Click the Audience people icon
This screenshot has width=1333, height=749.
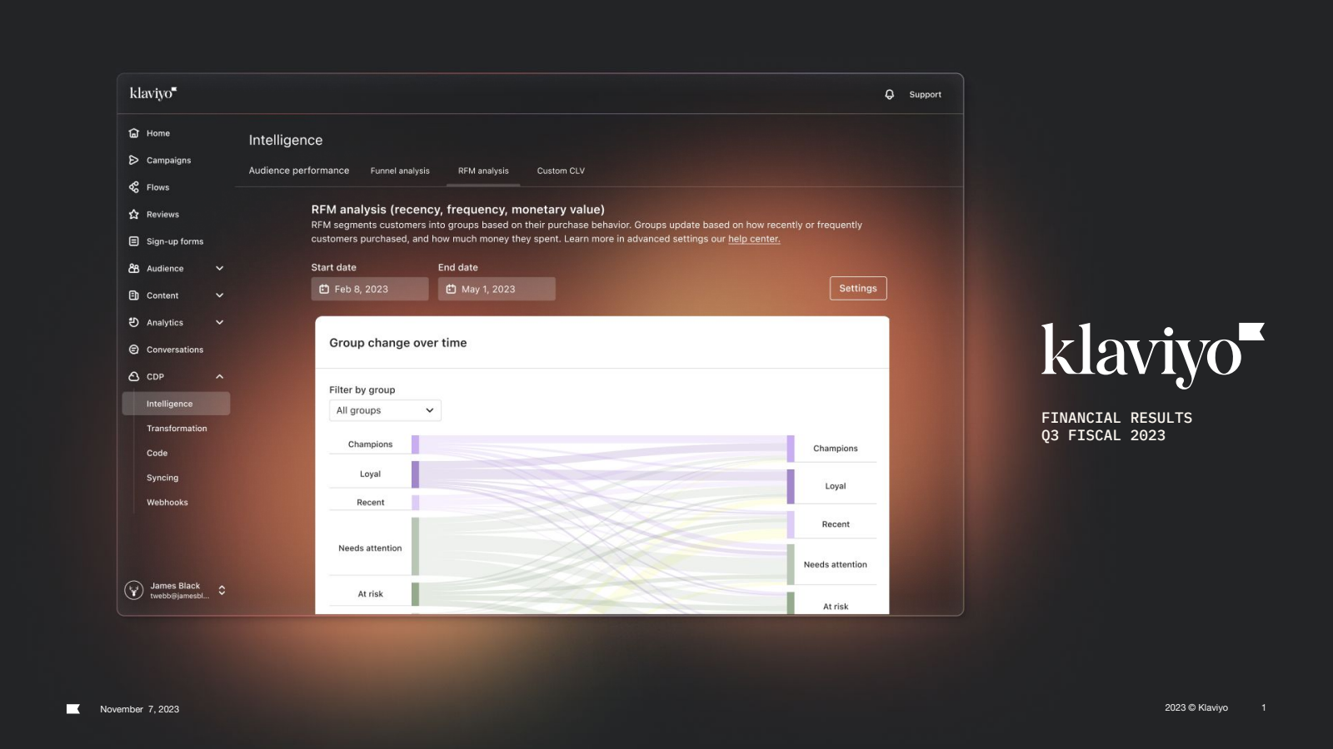coord(134,268)
